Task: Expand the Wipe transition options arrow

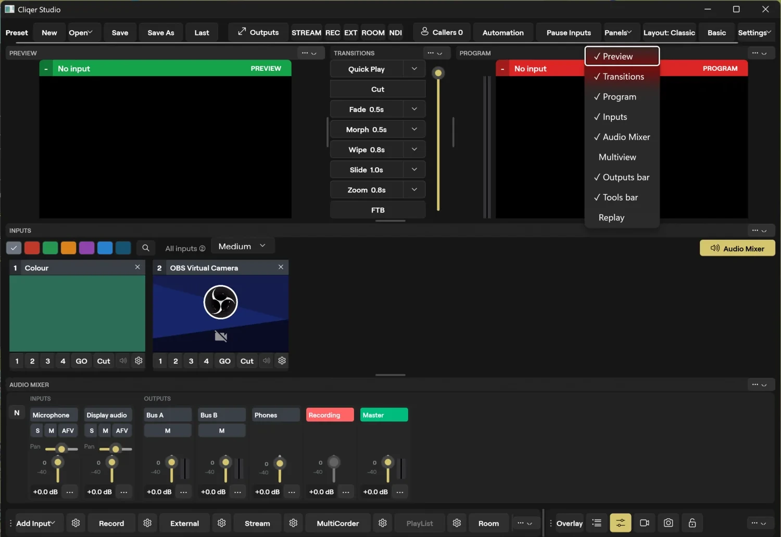Action: pos(414,149)
